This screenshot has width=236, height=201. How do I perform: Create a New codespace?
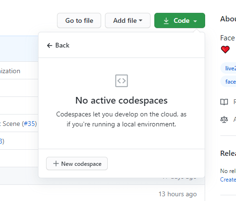[77, 163]
